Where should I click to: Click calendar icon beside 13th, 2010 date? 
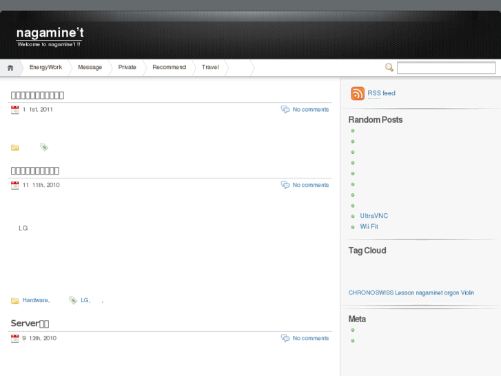(14, 339)
